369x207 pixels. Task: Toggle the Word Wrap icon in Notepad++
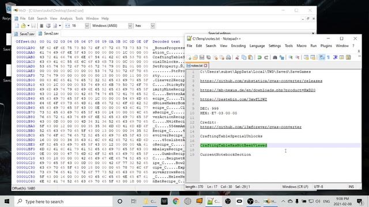click(x=322, y=57)
